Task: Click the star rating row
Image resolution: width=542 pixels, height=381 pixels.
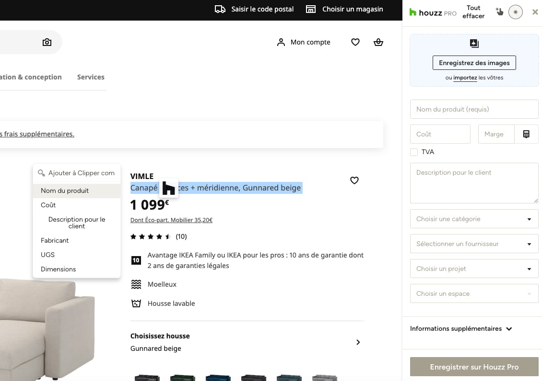Action: [x=151, y=236]
